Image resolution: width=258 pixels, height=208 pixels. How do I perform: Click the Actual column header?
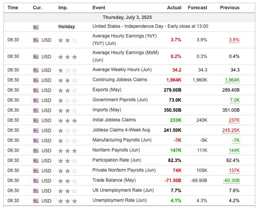pyautogui.click(x=174, y=8)
